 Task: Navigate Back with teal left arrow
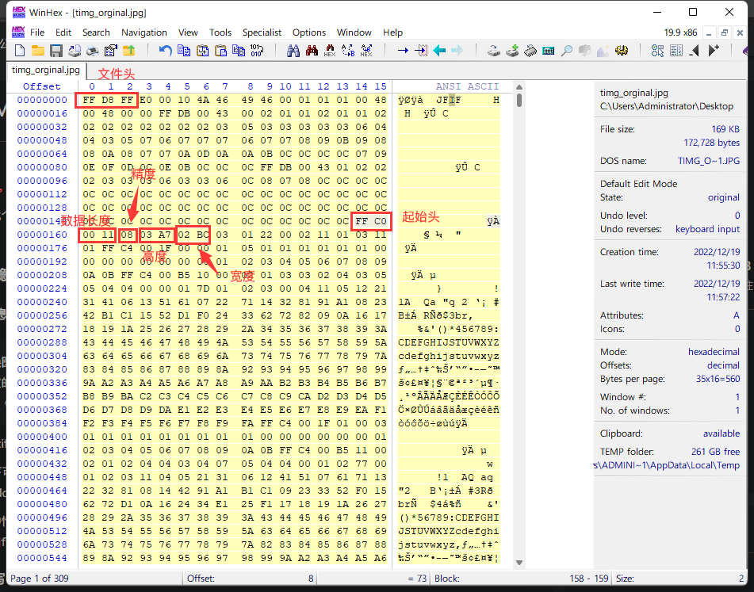439,50
